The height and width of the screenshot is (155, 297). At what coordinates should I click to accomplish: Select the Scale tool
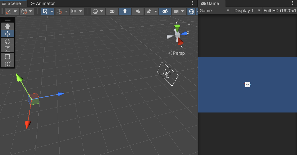[8, 49]
